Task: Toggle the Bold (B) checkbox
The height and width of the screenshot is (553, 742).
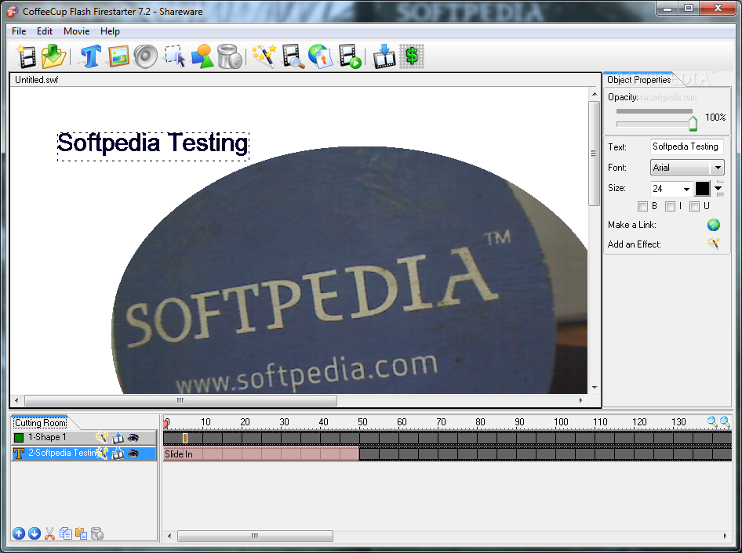Action: coord(642,206)
